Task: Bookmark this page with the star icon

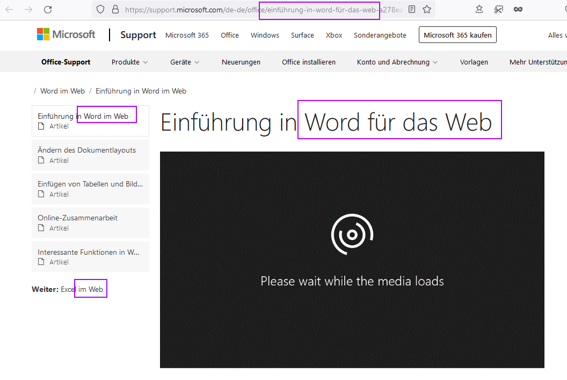Action: [427, 10]
